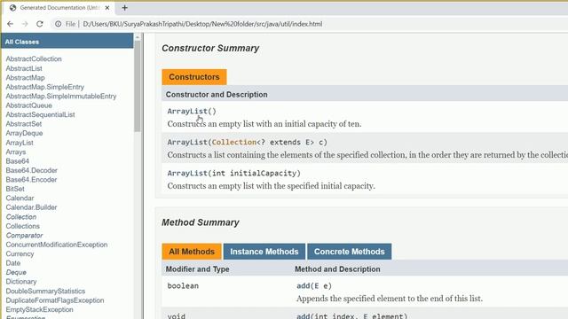Open AbstractList in class list
Image resolution: width=568 pixels, height=319 pixels.
point(24,68)
